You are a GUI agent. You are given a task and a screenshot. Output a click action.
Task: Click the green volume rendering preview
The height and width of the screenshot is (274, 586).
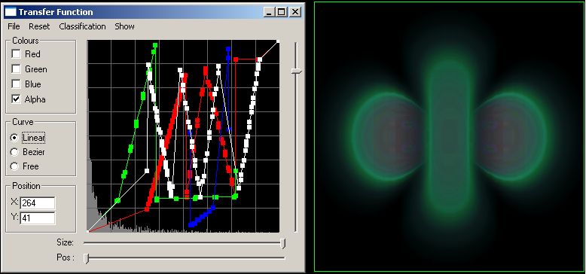pyautogui.click(x=450, y=137)
